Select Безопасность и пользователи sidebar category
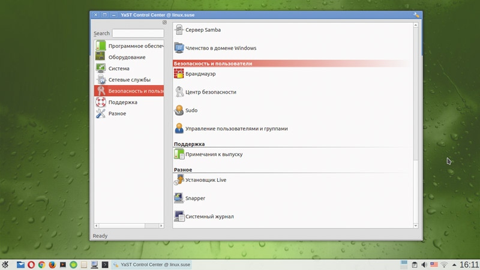Screen dimensions: 480x270 tap(129, 91)
